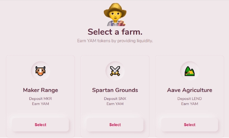Screen dimensions: 229x138
Task: Click the Deposit LEND text
Action: pyautogui.click(x=190, y=99)
